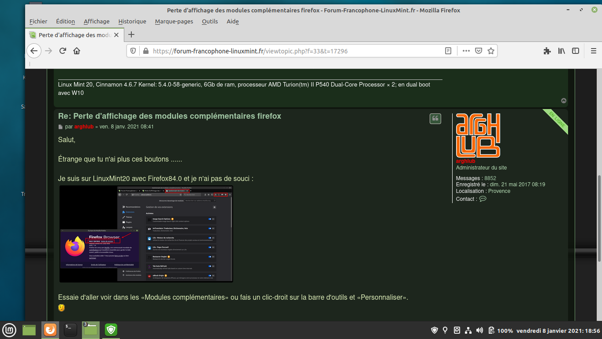602x339 pixels.
Task: Click the 'Administrateur du site' rank text
Action: (x=481, y=168)
